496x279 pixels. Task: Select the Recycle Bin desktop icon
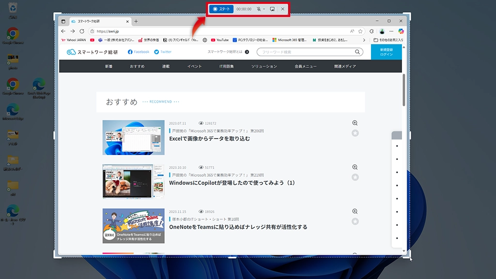(13, 11)
